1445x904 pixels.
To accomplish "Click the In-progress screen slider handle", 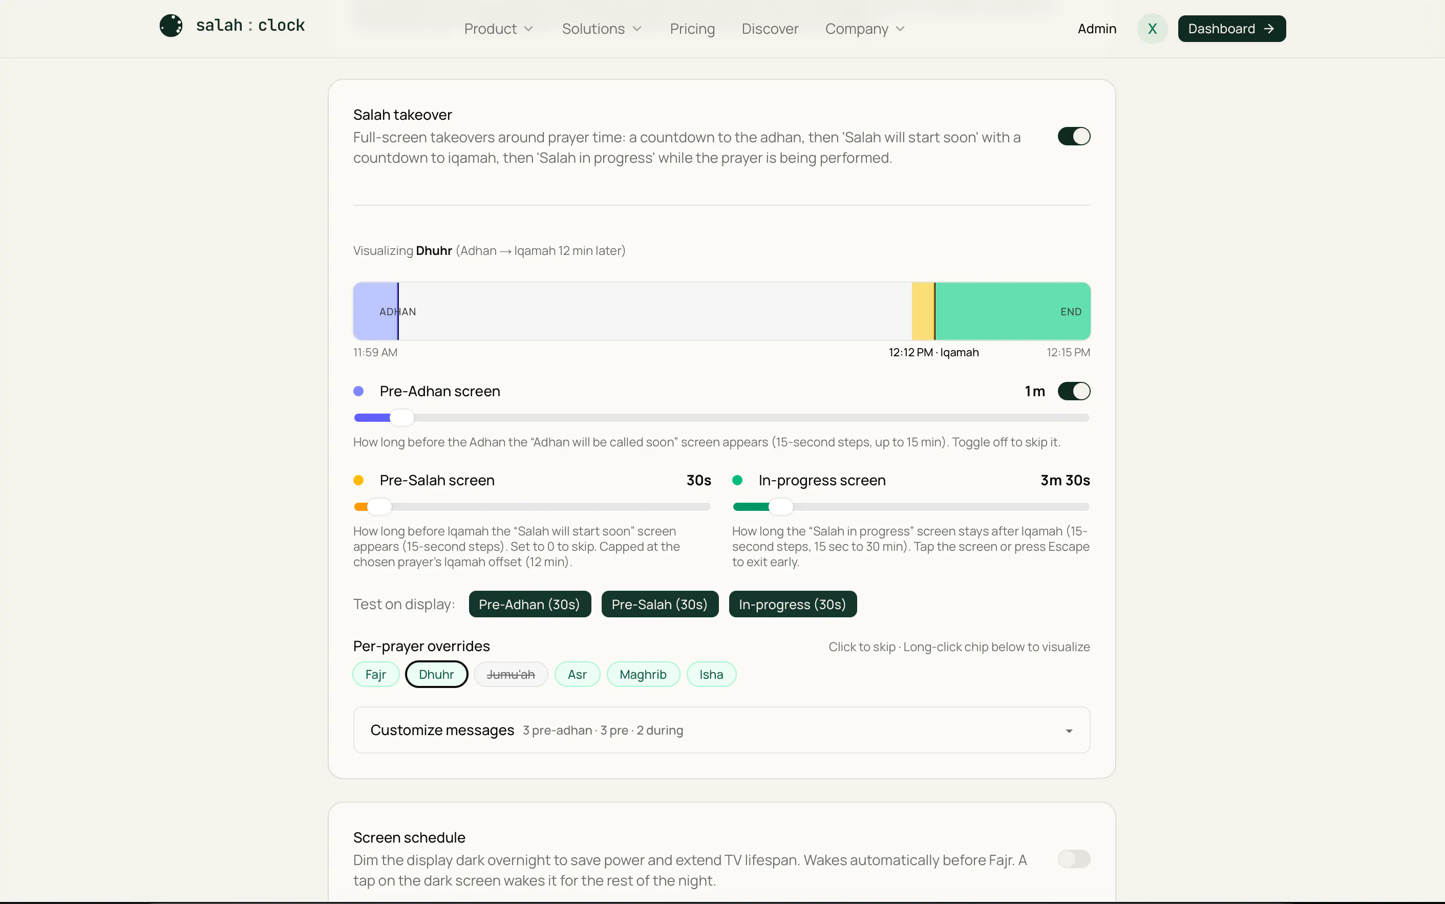I will click(780, 507).
